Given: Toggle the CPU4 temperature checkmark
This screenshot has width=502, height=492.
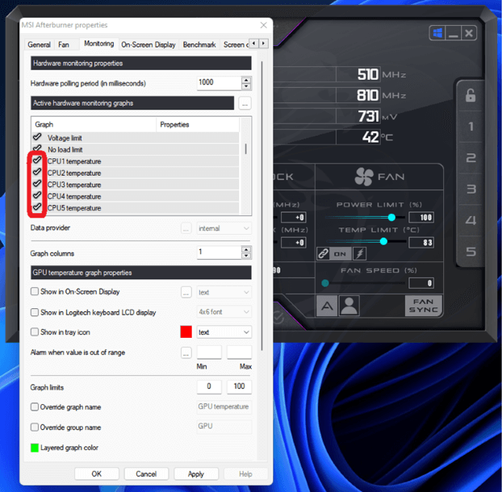Looking at the screenshot, I should [37, 195].
